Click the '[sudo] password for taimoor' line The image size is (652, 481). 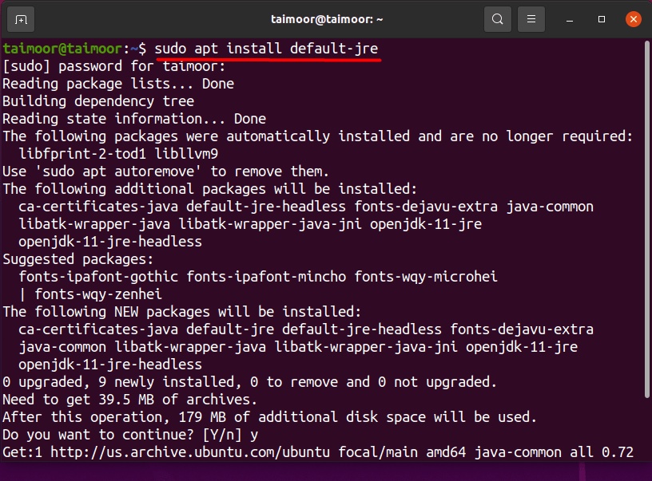coord(114,66)
